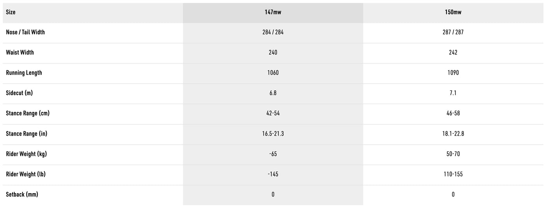Click the 7.1 sidecut value
Screen dimensions: 545x211
[x=453, y=93]
